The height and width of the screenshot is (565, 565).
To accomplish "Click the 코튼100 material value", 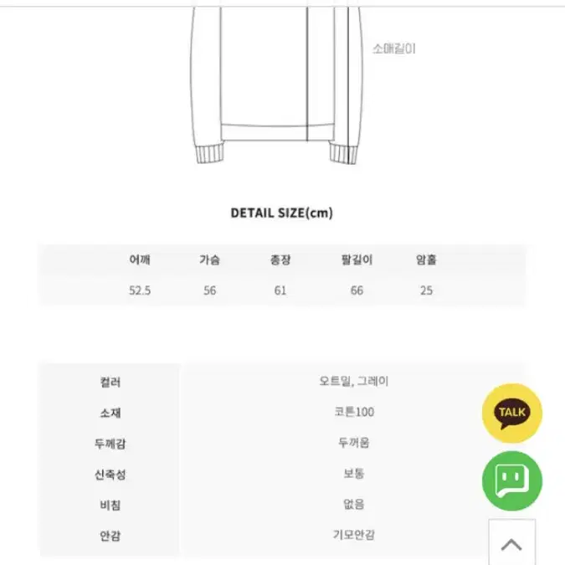I will click(354, 412).
